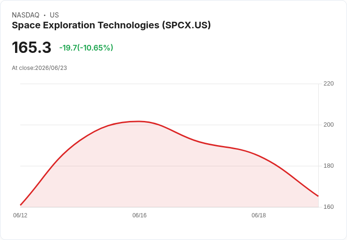Image resolution: width=347 pixels, height=240 pixels.
Task: Click the starting point of the price line
Action: click(21, 205)
